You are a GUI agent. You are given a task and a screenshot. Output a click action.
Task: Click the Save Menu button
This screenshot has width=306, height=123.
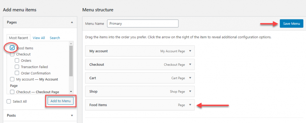pyautogui.click(x=292, y=24)
